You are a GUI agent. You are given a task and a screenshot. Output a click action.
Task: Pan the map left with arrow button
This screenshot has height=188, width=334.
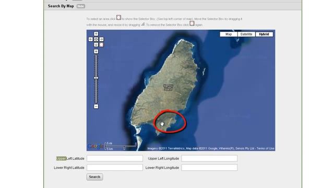pos(90,39)
